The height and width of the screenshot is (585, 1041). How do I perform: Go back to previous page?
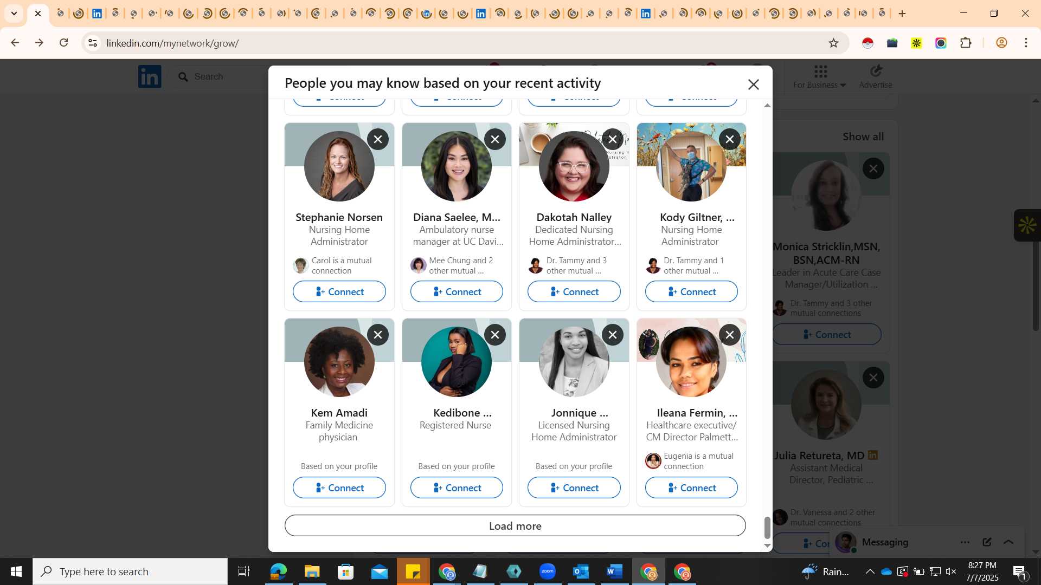[x=15, y=43]
